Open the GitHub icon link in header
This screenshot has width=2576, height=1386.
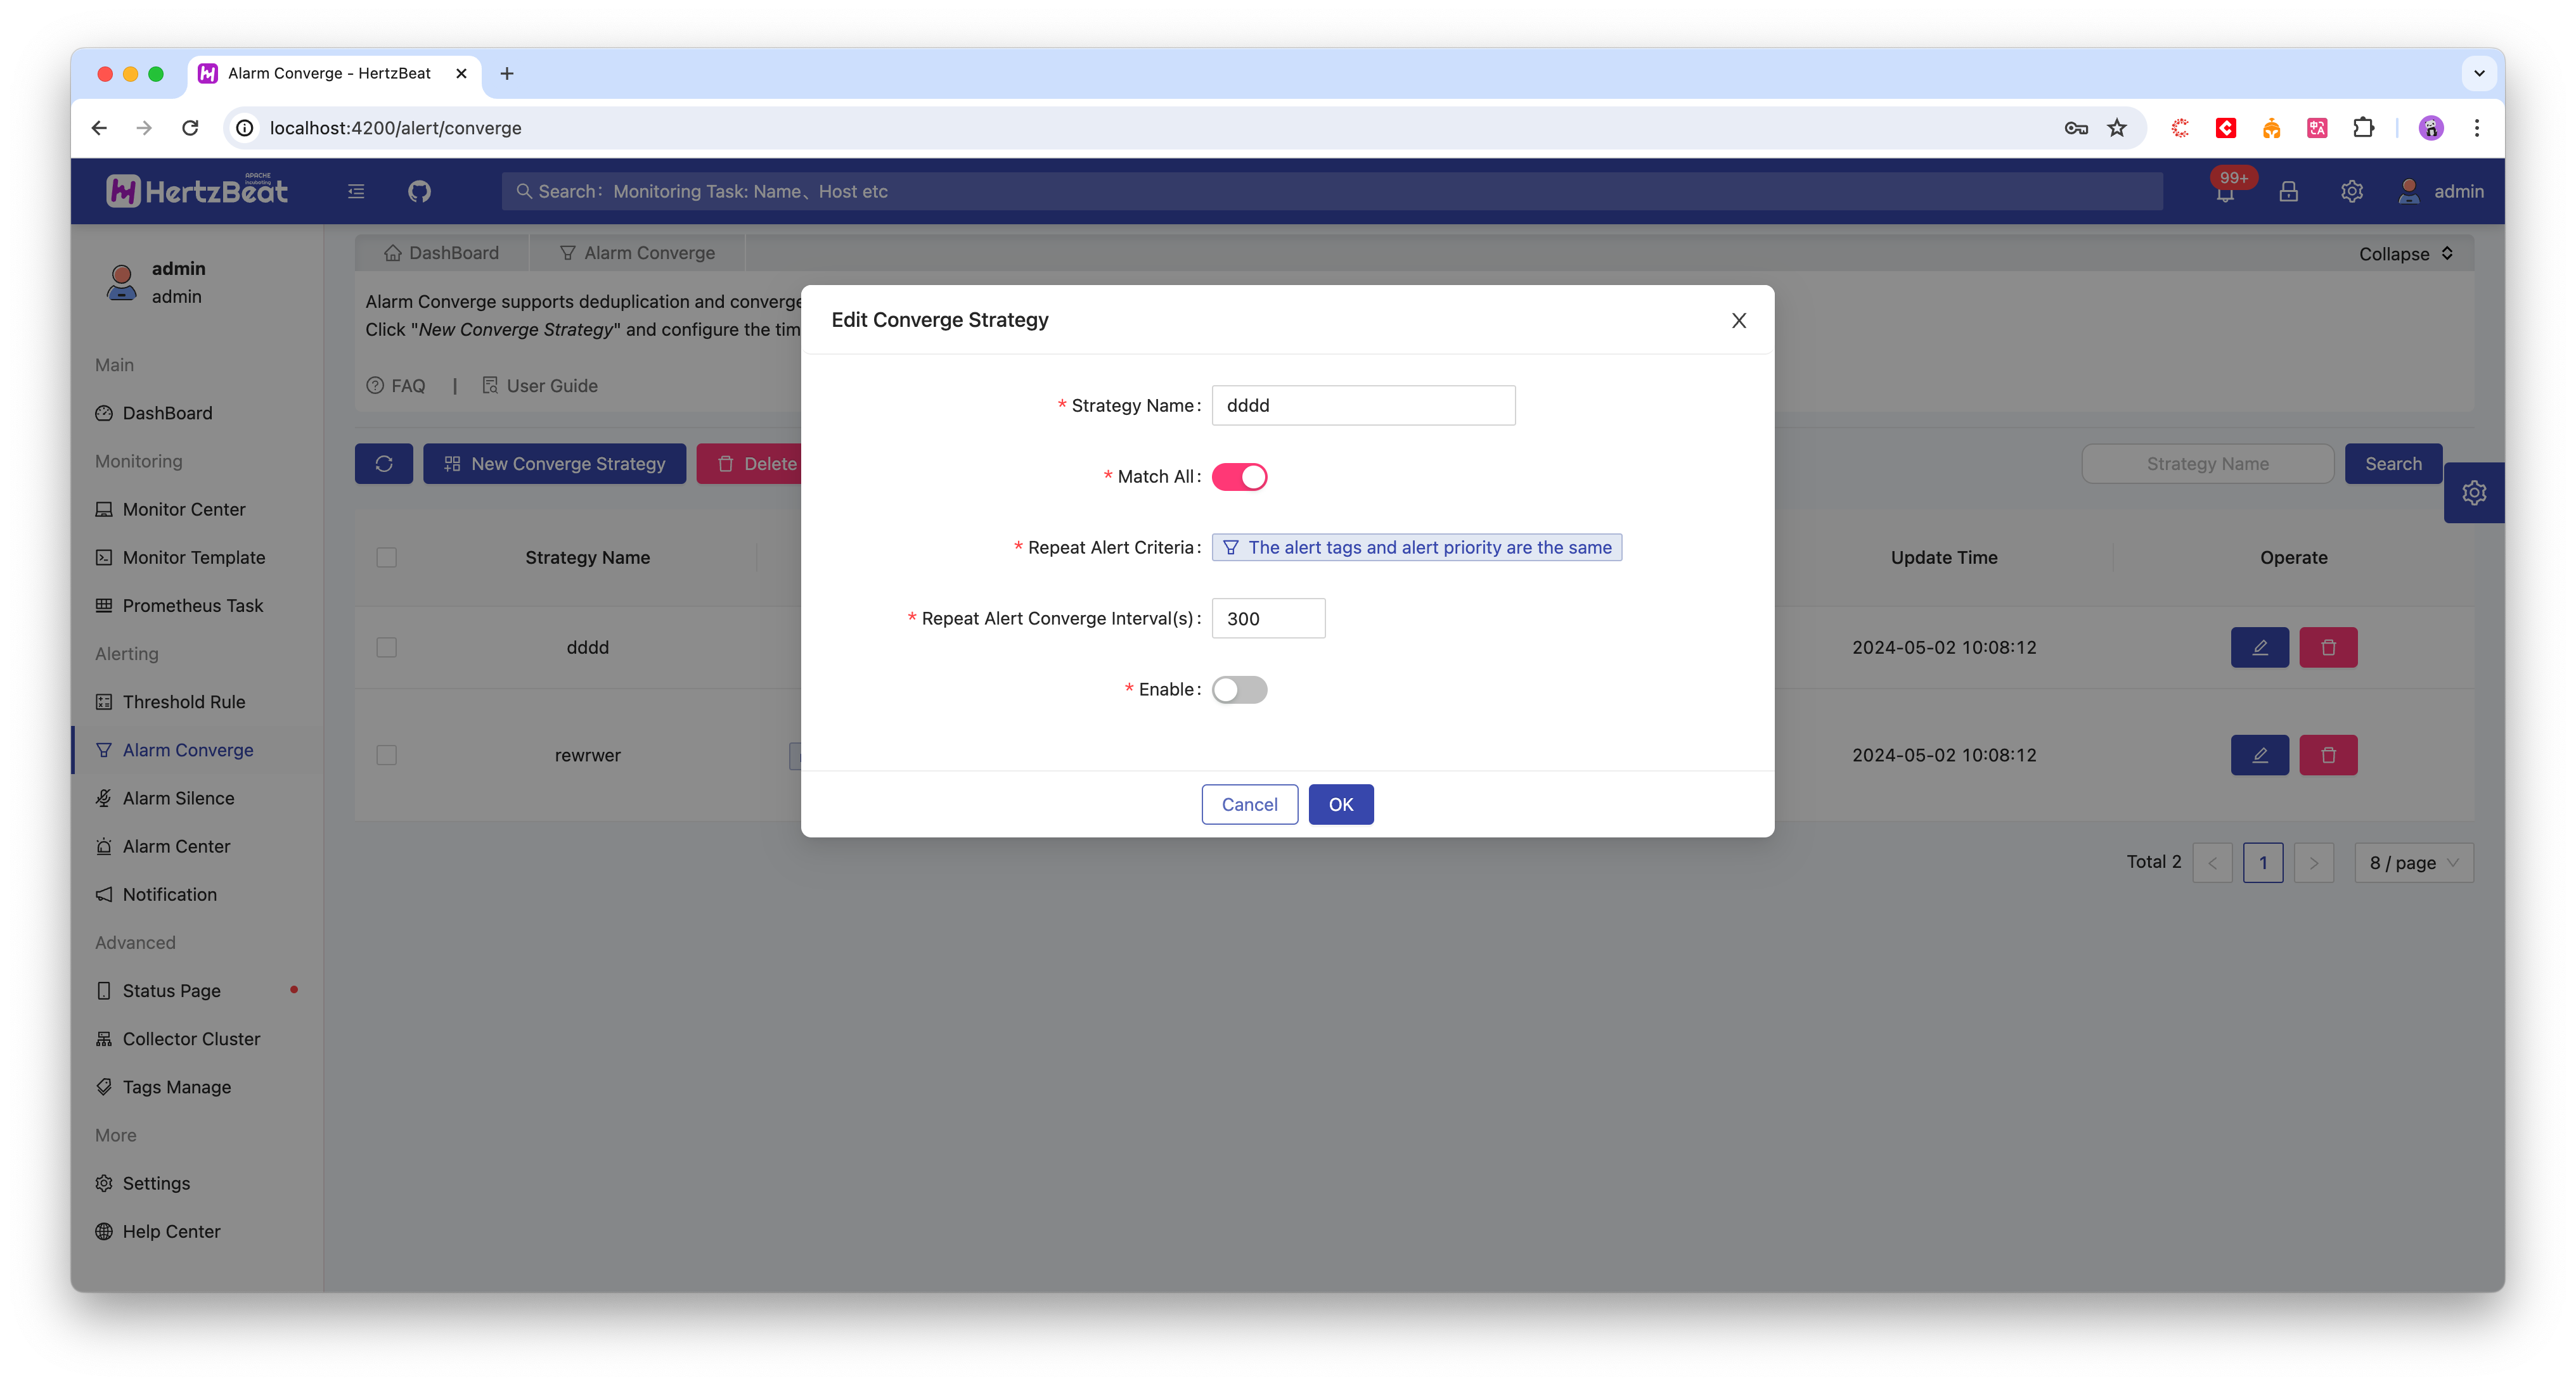click(x=419, y=191)
